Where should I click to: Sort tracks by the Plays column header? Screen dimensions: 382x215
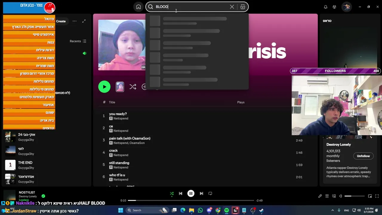(x=241, y=102)
